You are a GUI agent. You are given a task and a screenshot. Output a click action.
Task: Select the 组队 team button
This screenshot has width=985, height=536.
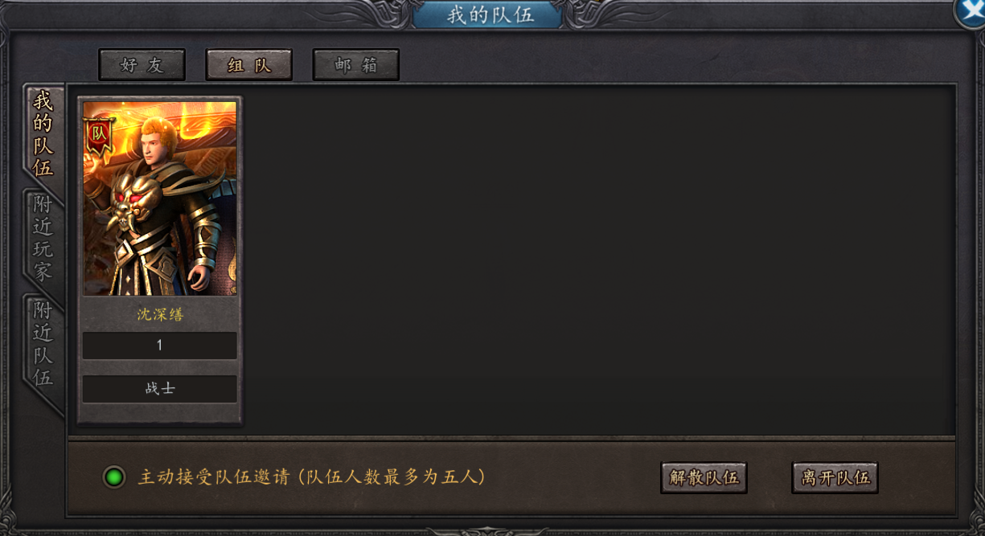point(249,65)
